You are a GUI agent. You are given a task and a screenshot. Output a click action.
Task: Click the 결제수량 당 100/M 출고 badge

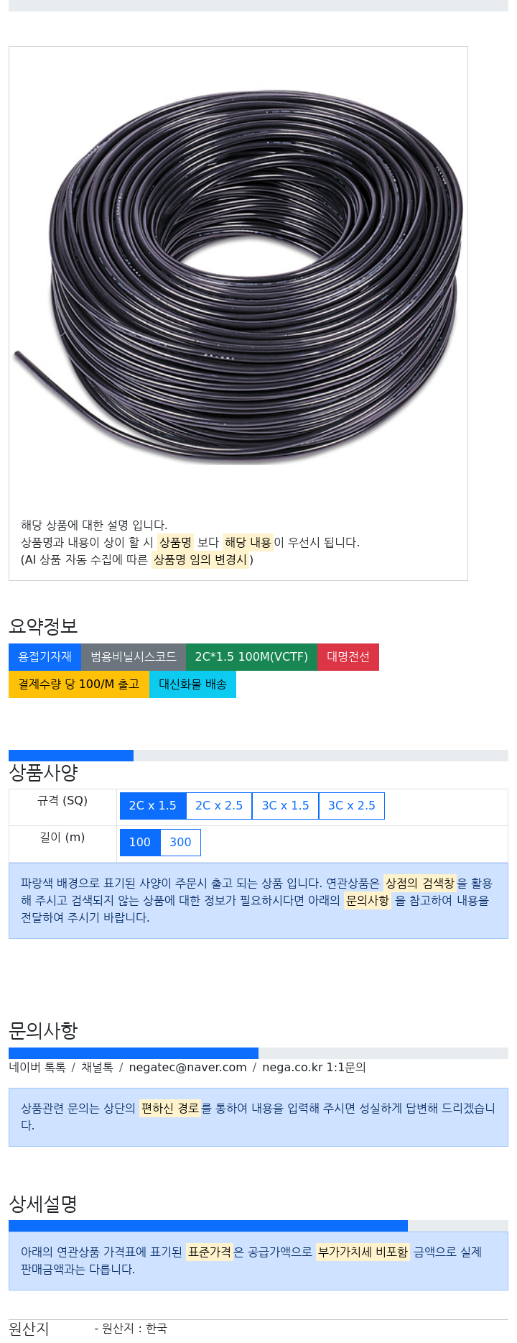click(x=79, y=684)
